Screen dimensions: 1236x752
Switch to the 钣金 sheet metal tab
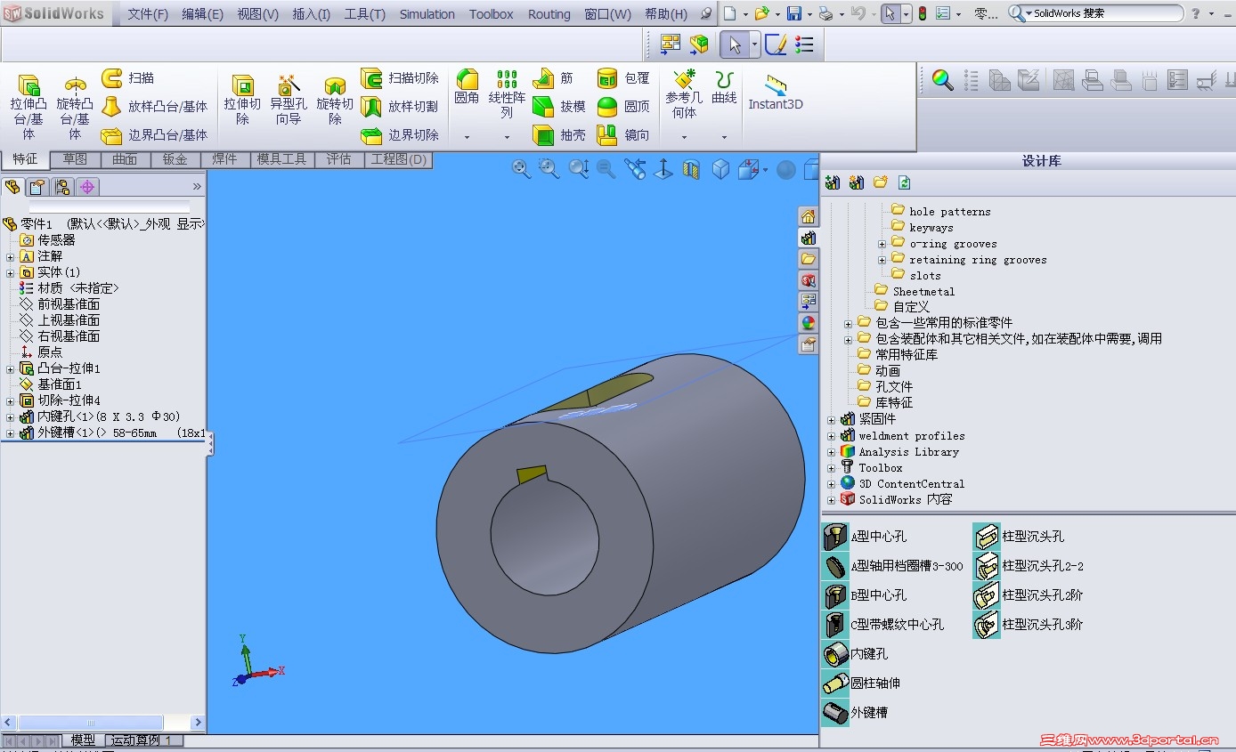coord(175,159)
